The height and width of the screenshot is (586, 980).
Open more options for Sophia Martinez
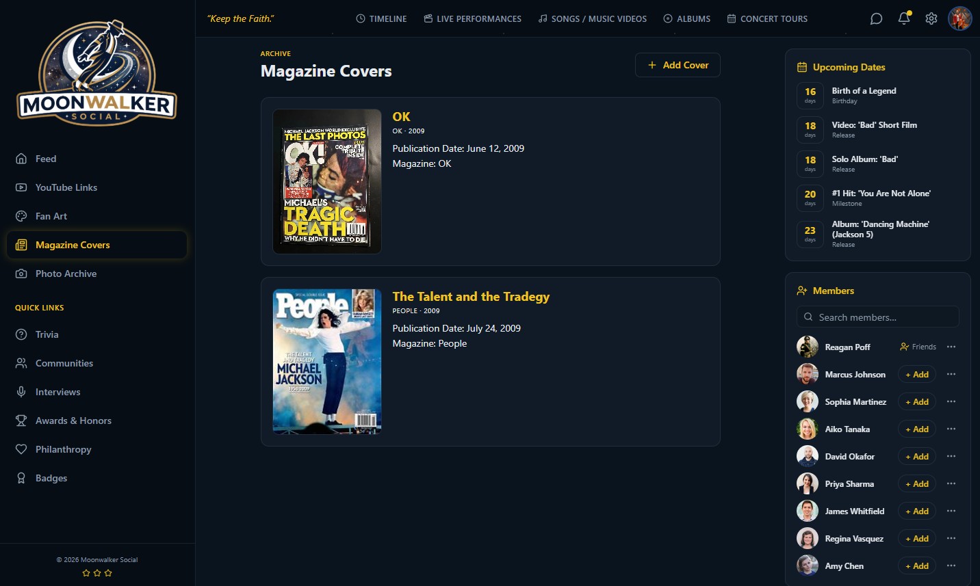coord(951,401)
